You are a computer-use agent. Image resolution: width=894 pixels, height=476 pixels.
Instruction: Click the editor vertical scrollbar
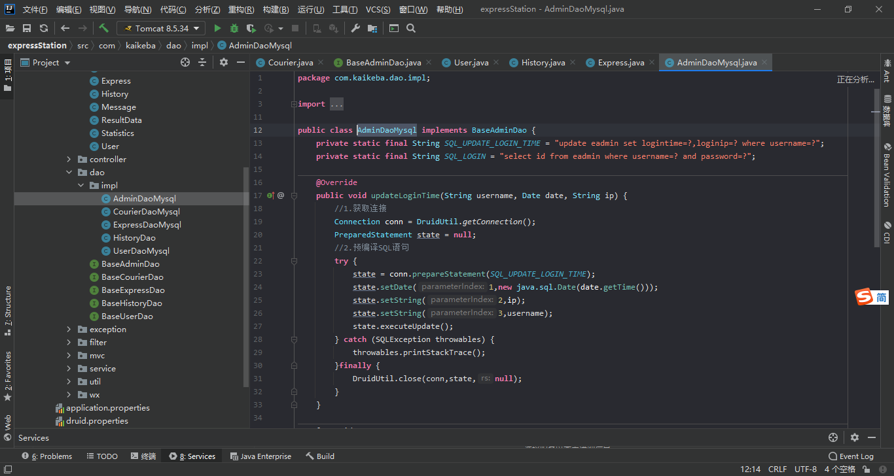click(877, 167)
